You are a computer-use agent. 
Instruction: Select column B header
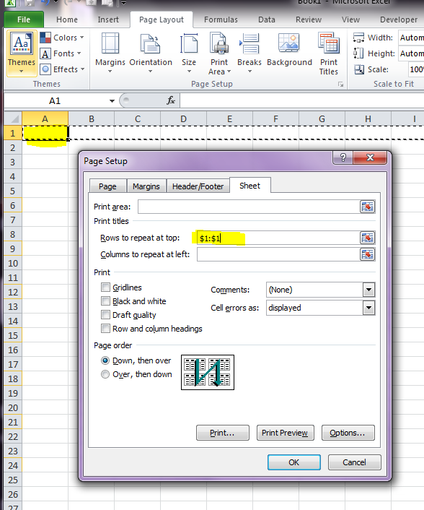coord(92,118)
